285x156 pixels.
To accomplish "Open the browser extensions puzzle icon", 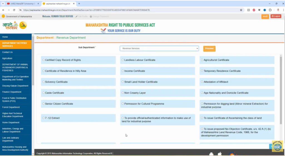I will (x=270, y=10).
